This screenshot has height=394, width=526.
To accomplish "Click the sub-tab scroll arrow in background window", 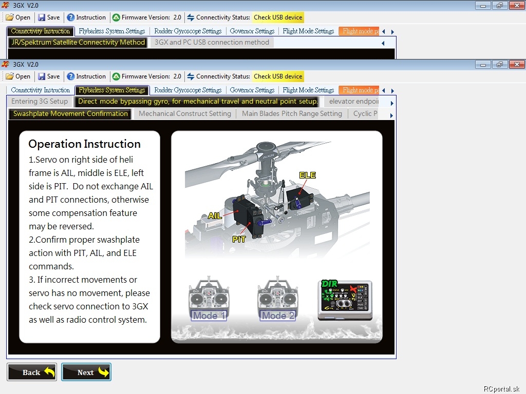I will 383,43.
